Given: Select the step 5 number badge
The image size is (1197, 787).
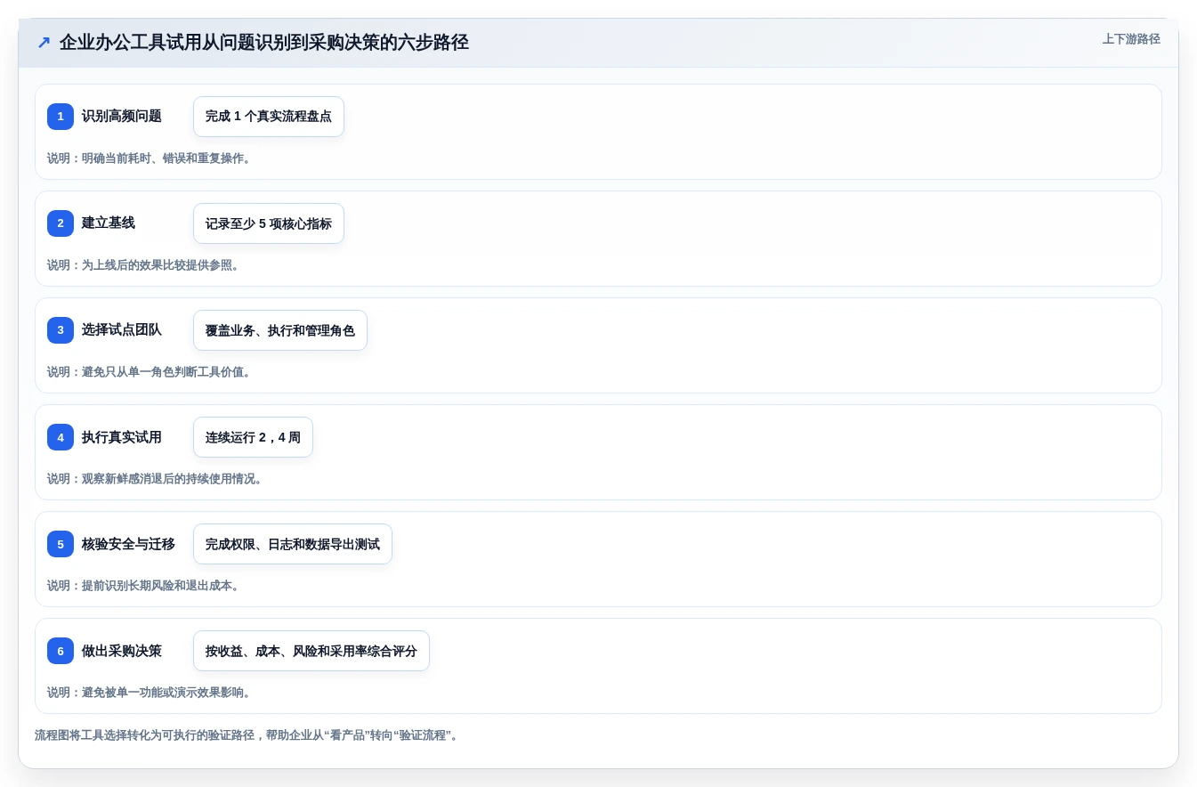Looking at the screenshot, I should [61, 544].
